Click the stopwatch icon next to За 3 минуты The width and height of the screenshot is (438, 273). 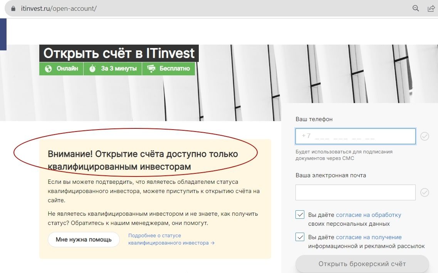point(92,68)
